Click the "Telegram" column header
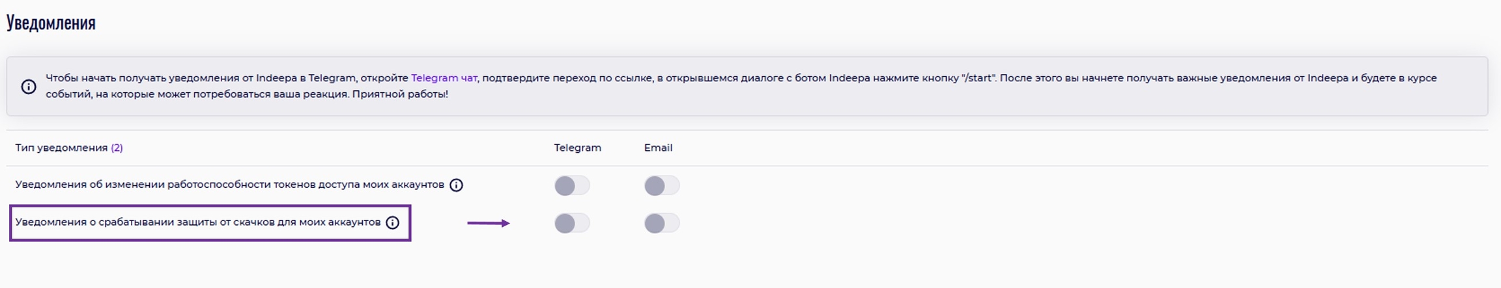The height and width of the screenshot is (288, 1501). pyautogui.click(x=577, y=148)
